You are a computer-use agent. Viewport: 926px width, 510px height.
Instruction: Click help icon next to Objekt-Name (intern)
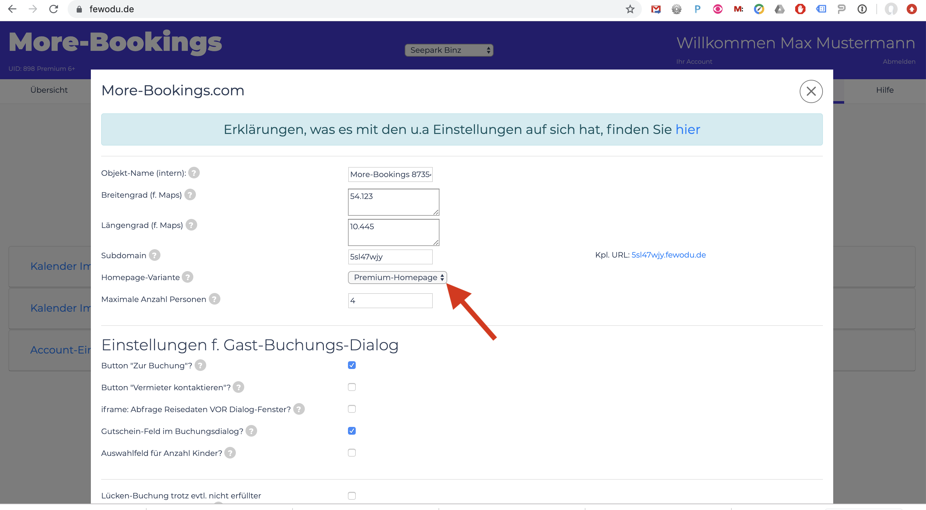tap(194, 173)
